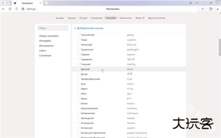Reload the page with the refresh icon
The height and width of the screenshot is (138, 221).
(x=17, y=9)
